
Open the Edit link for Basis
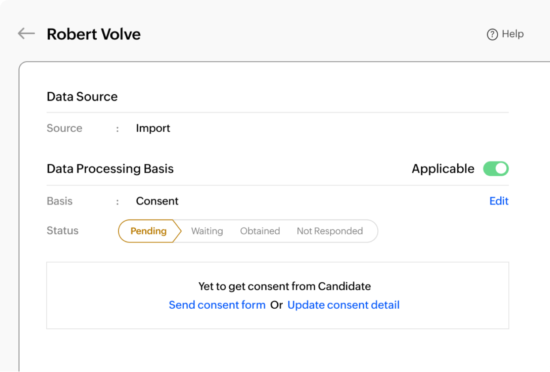click(499, 201)
